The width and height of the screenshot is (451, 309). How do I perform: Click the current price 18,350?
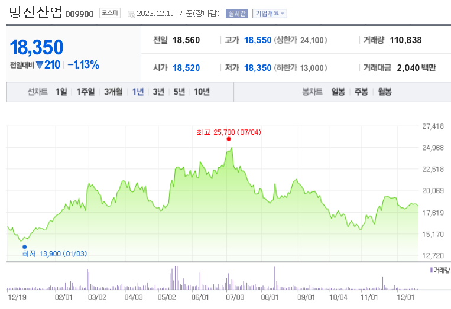[x=37, y=47]
